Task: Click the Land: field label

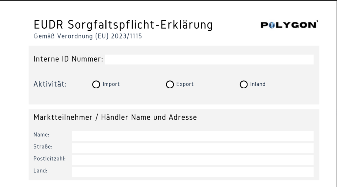Action: [x=41, y=171]
